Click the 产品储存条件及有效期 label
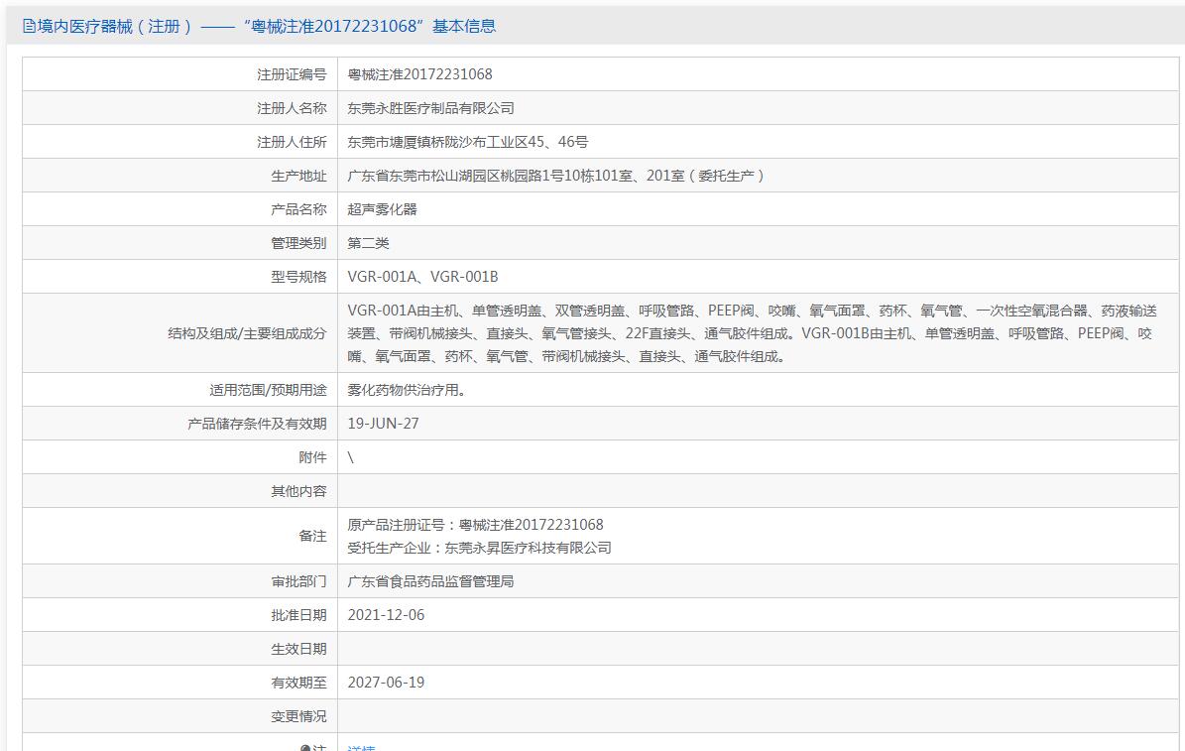This screenshot has height=751, width=1185. 257,424
